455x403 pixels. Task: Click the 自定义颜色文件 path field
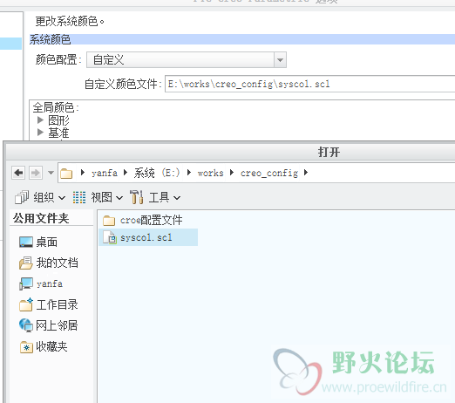[309, 84]
